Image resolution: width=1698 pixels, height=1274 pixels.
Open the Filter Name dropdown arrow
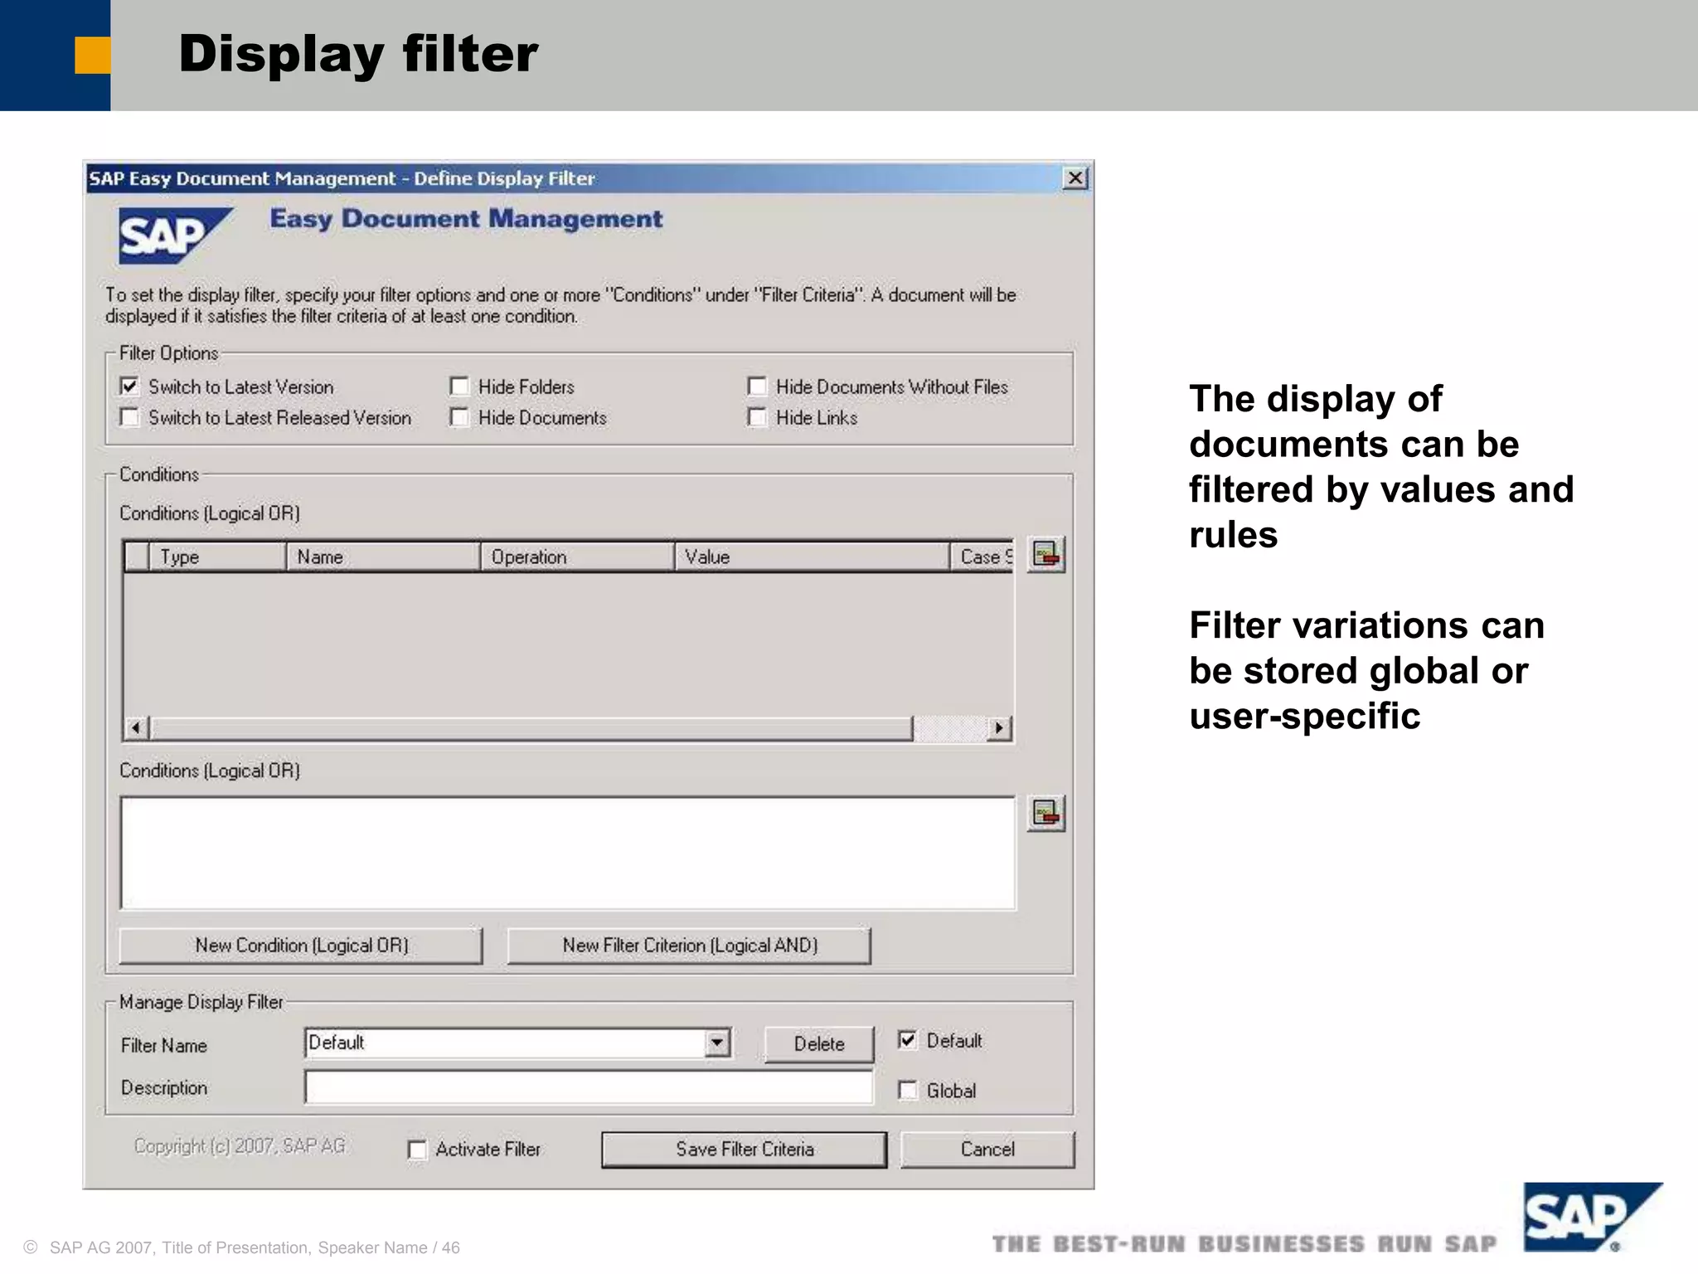(717, 1043)
